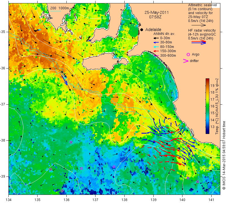
Task: Click the dark blue bottom of temperature colorbar
Action: tap(207, 132)
